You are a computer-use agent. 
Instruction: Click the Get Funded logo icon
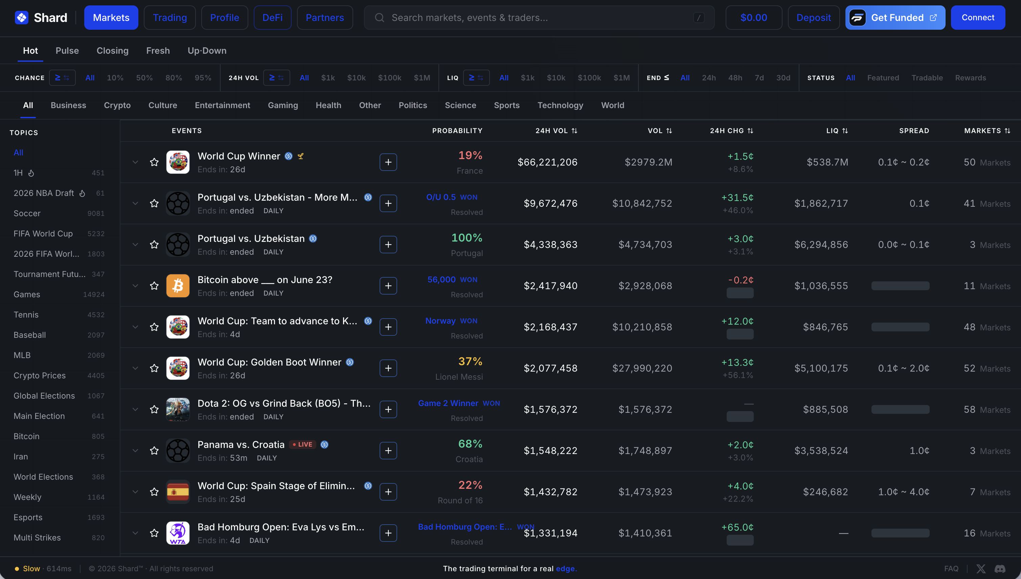point(857,18)
